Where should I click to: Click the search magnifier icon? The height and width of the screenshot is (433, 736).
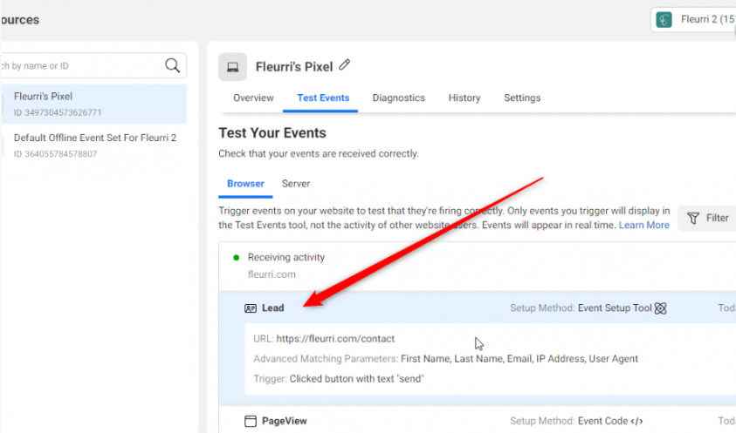coord(173,65)
